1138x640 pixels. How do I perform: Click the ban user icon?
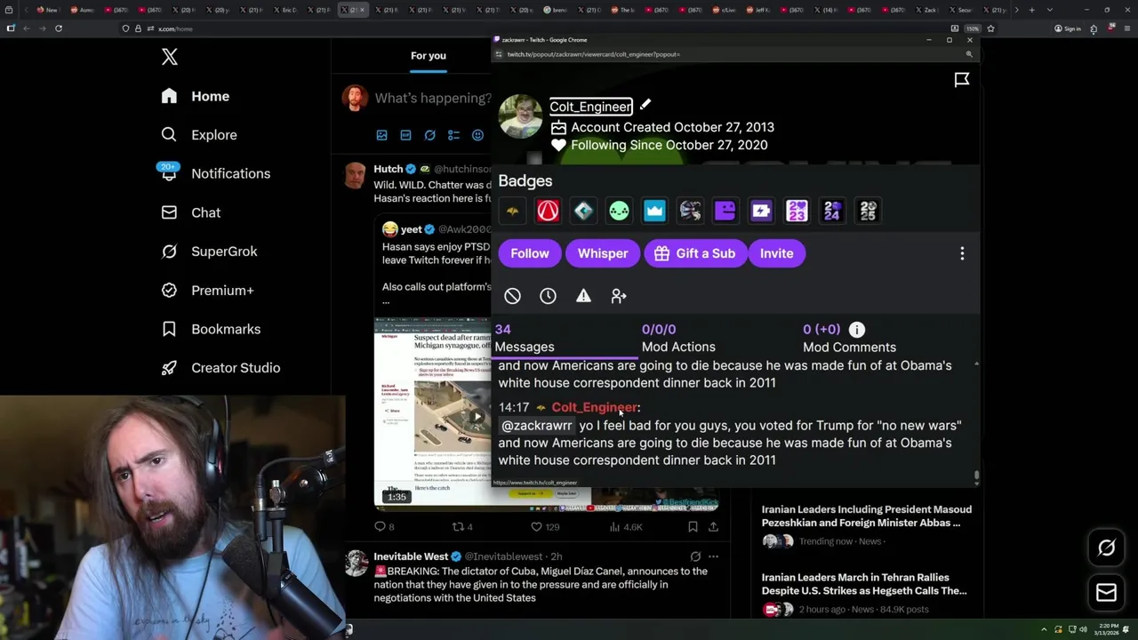[x=513, y=296]
